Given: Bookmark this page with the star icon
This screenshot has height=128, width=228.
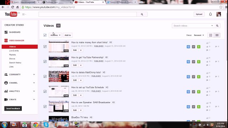Looking at the screenshot, I should (x=221, y=7).
